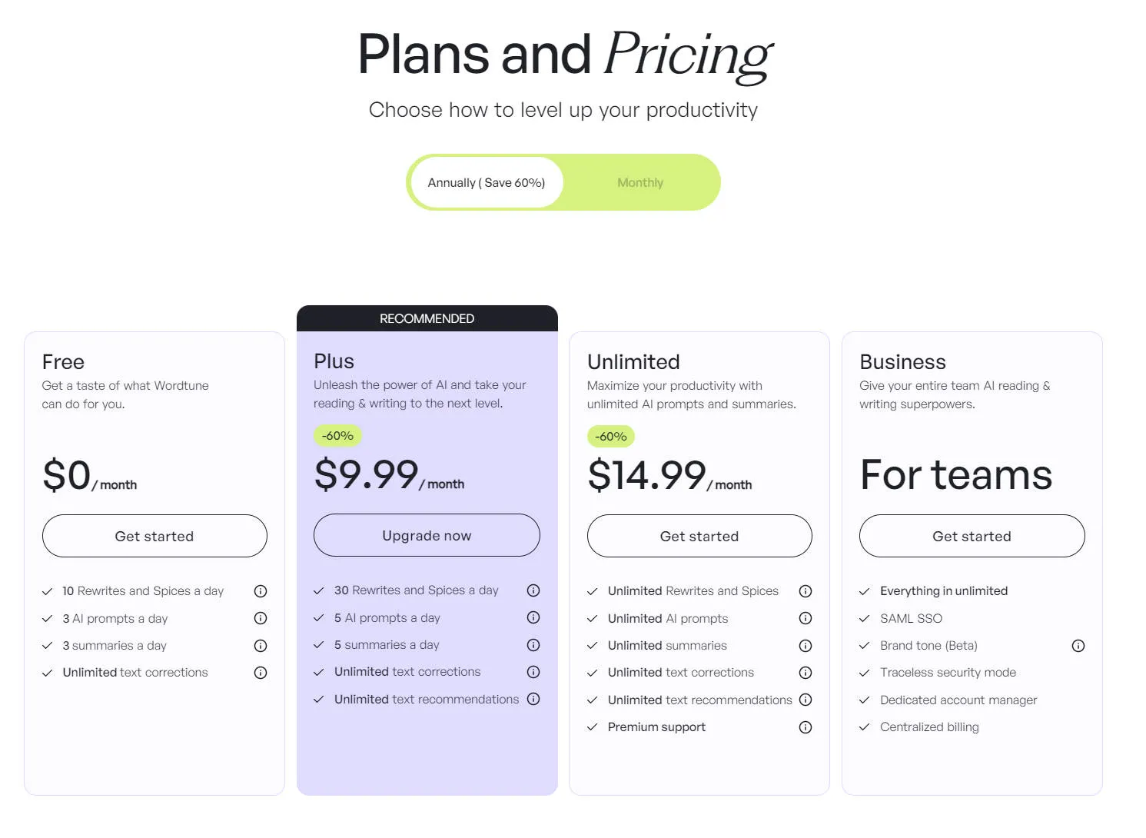
Task: Click info icon for Unlimited Rewrites and Spices
Action: point(805,590)
